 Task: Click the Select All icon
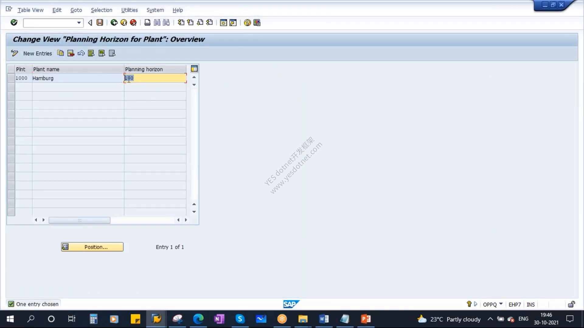click(x=91, y=53)
